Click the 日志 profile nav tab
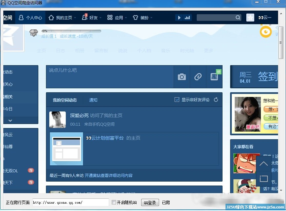 (61, 51)
